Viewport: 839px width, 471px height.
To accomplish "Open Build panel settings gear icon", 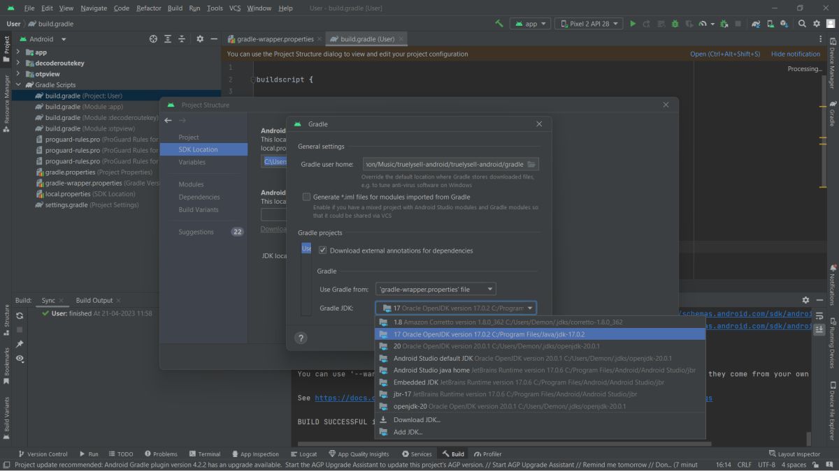I will point(805,300).
